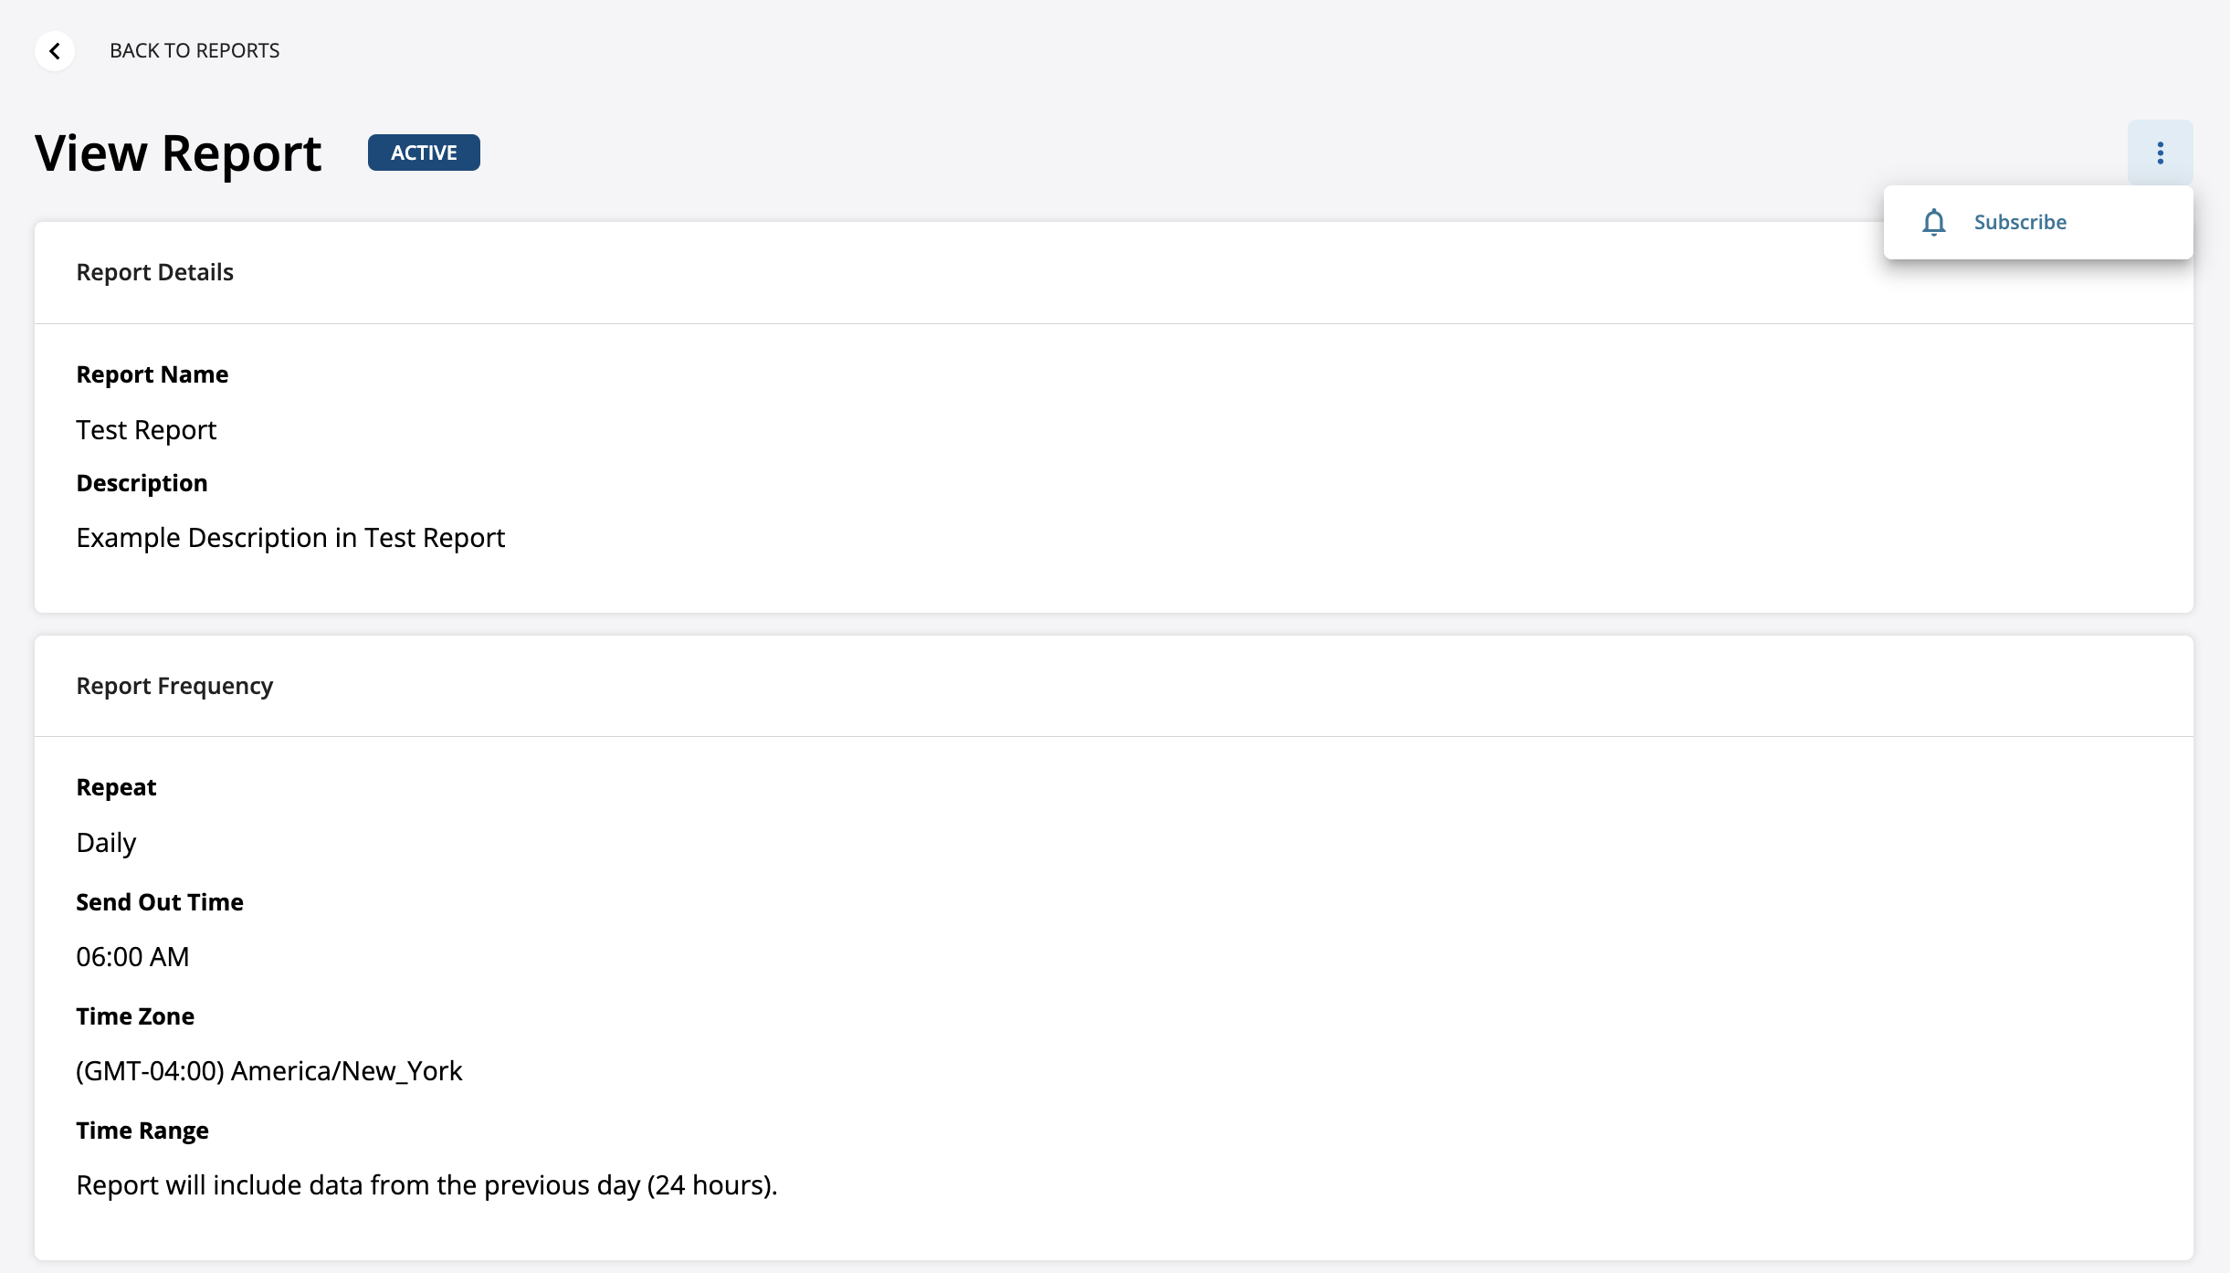Click the View Report page title
The image size is (2230, 1273).
[178, 153]
